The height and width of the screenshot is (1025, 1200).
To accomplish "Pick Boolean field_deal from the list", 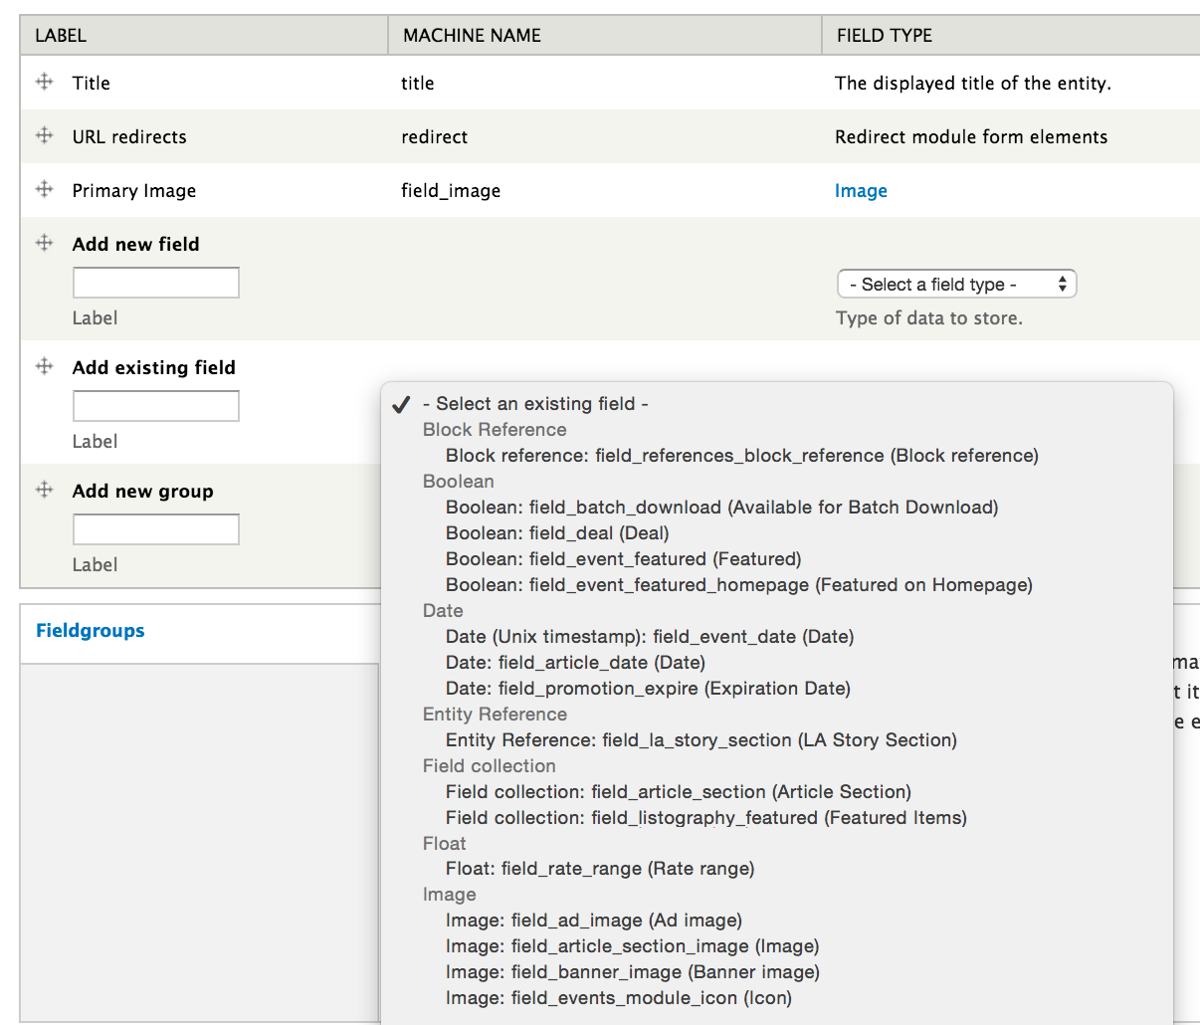I will [560, 533].
